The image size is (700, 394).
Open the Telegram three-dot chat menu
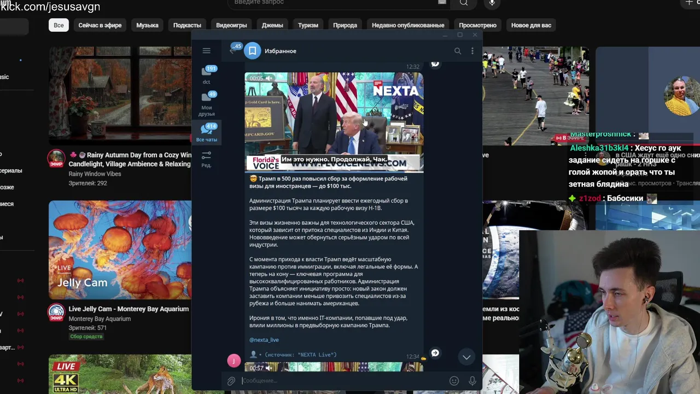point(472,51)
